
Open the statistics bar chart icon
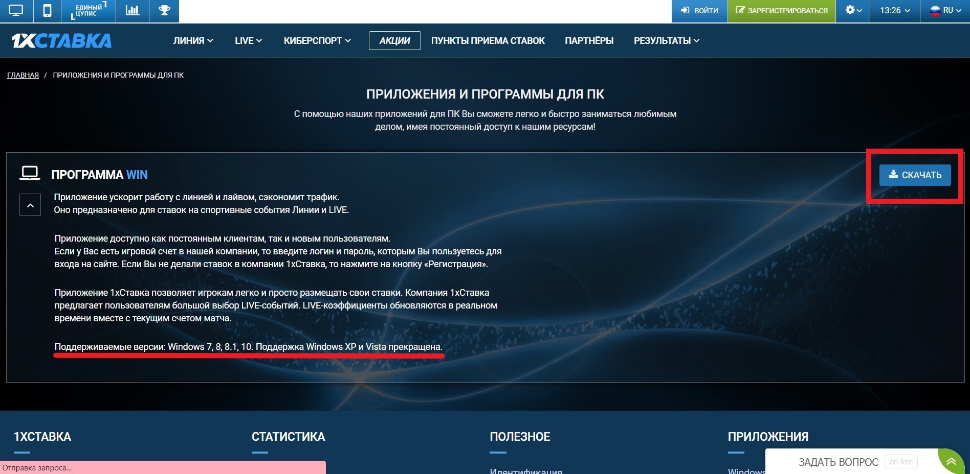point(133,11)
